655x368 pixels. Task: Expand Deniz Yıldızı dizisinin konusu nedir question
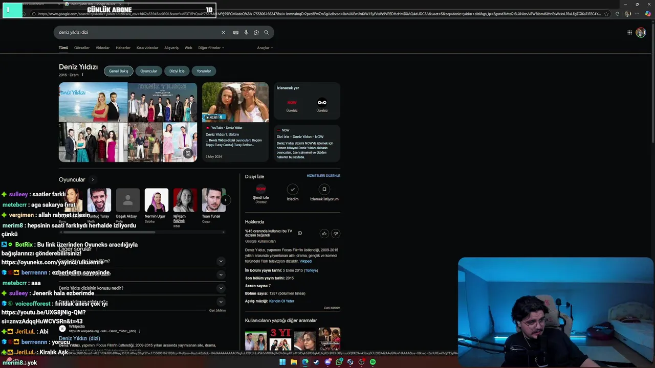click(142, 288)
